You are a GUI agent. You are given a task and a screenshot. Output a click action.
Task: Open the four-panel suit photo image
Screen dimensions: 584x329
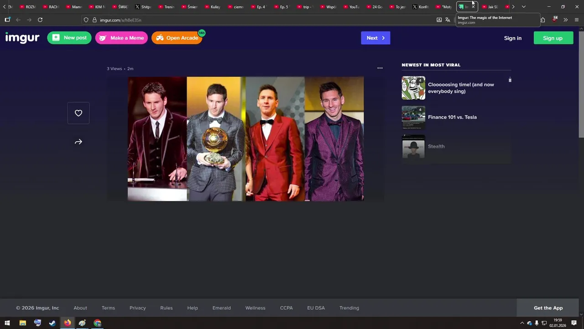coord(245,139)
